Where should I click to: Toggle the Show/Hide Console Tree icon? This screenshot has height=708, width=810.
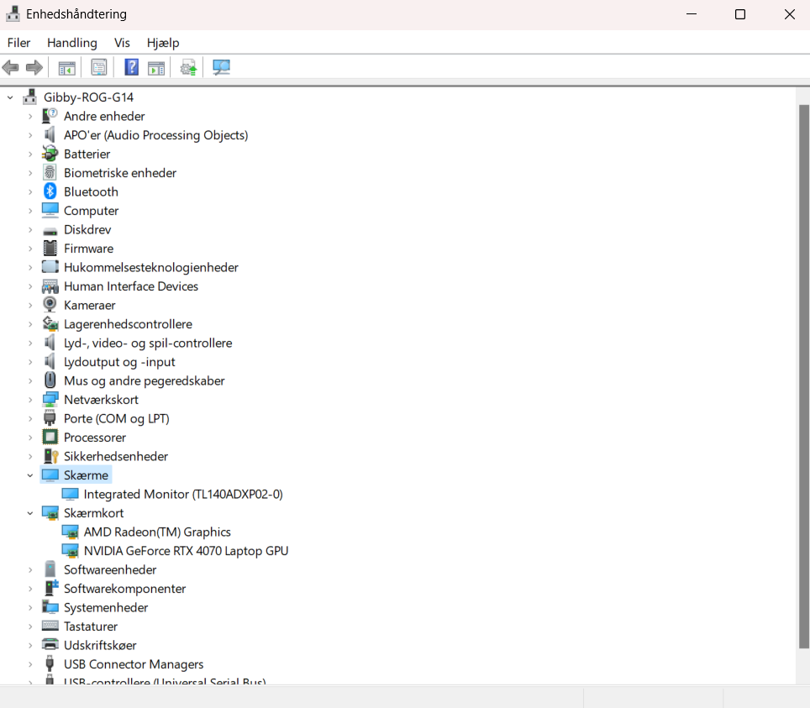point(66,66)
